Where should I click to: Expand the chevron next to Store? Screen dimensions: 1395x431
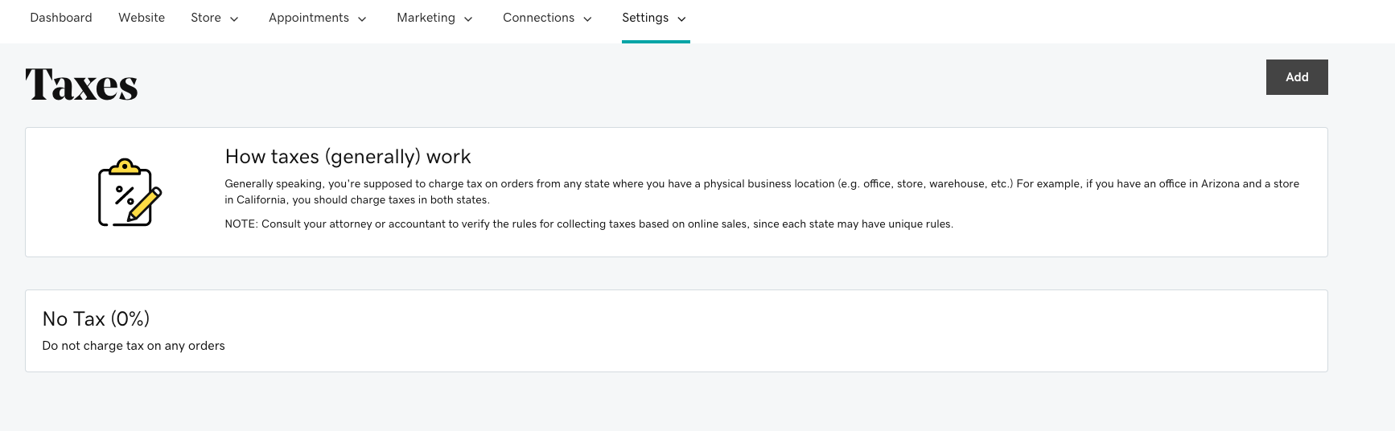[234, 19]
